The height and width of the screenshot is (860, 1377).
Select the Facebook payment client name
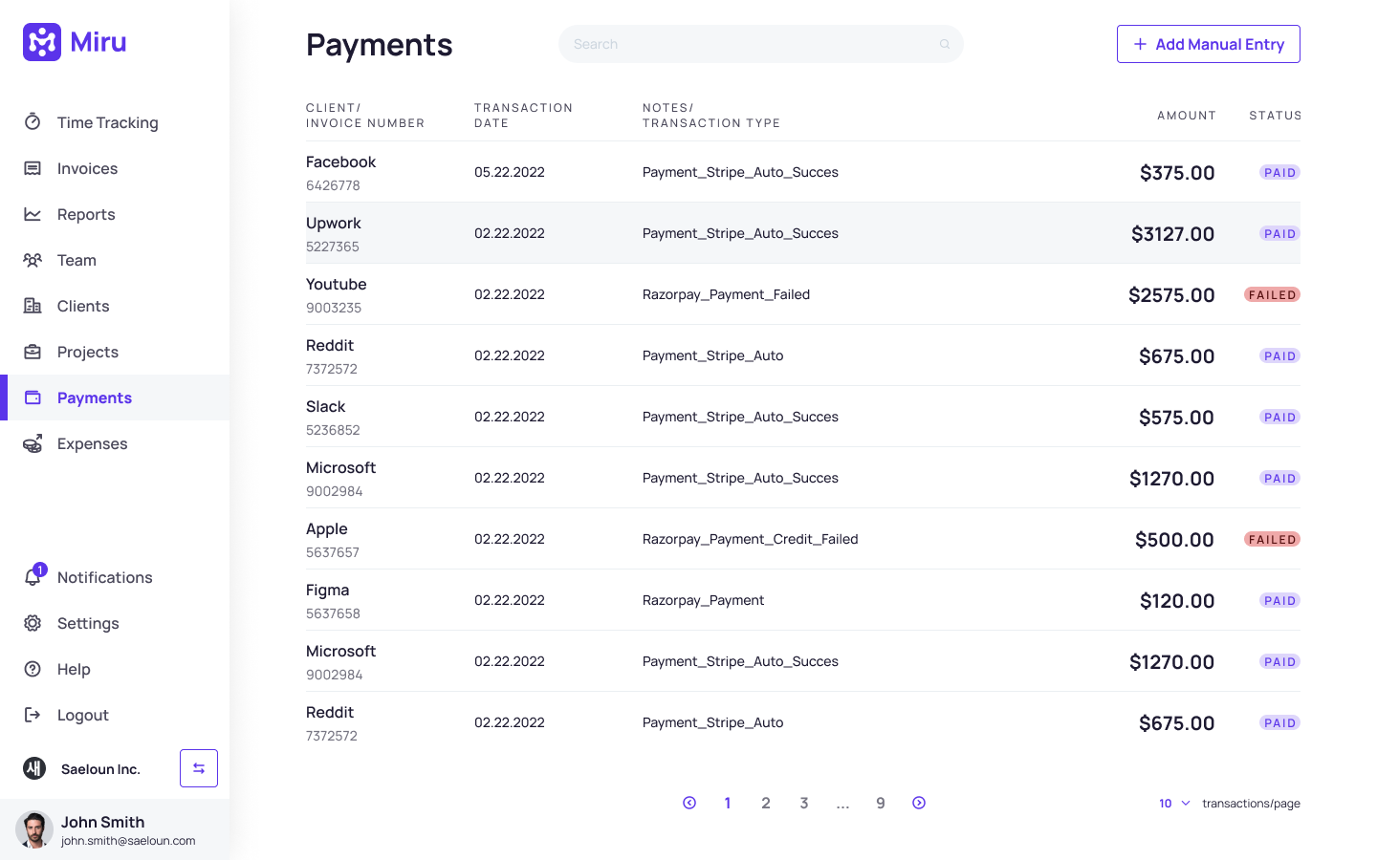pos(340,161)
